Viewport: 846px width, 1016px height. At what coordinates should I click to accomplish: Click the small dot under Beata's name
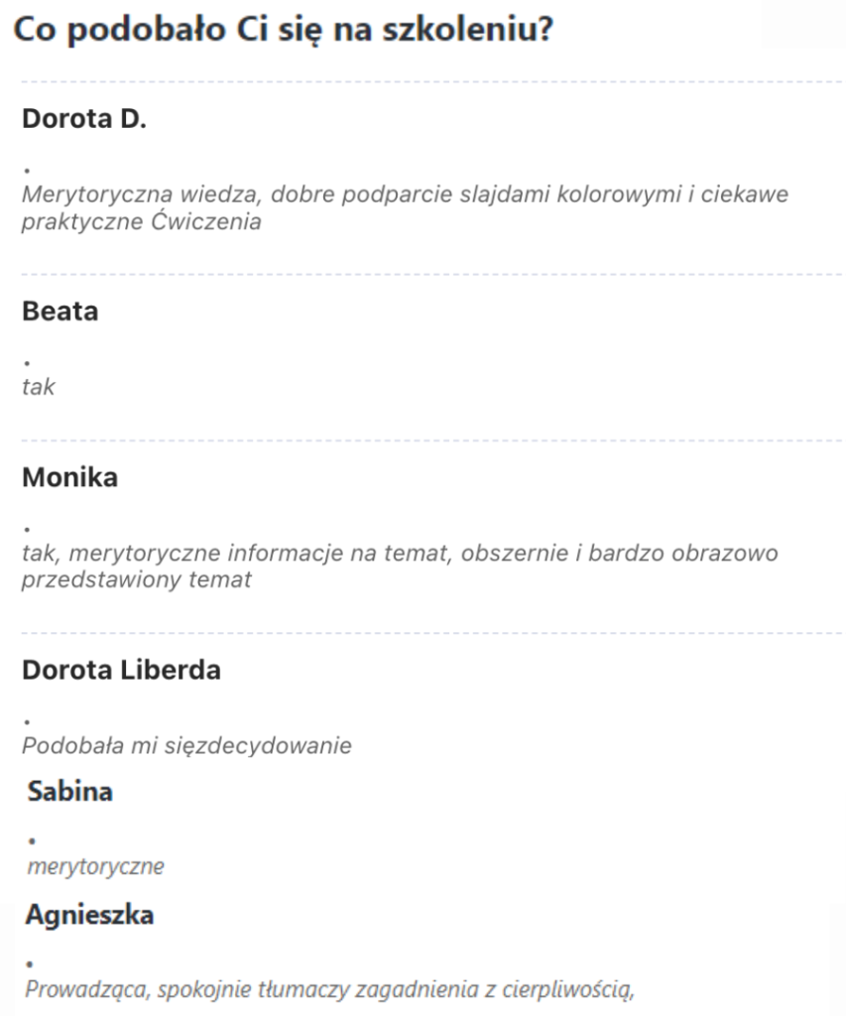click(x=27, y=363)
